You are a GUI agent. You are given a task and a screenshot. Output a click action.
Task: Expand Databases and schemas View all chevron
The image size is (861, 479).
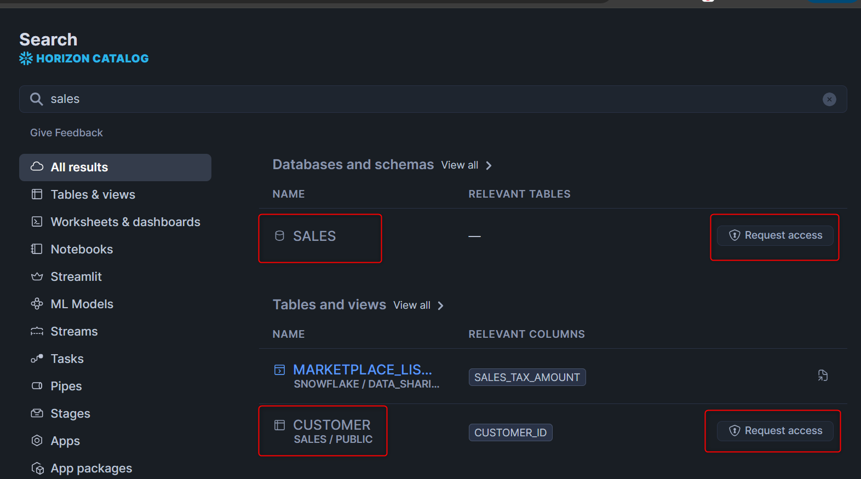click(x=489, y=165)
